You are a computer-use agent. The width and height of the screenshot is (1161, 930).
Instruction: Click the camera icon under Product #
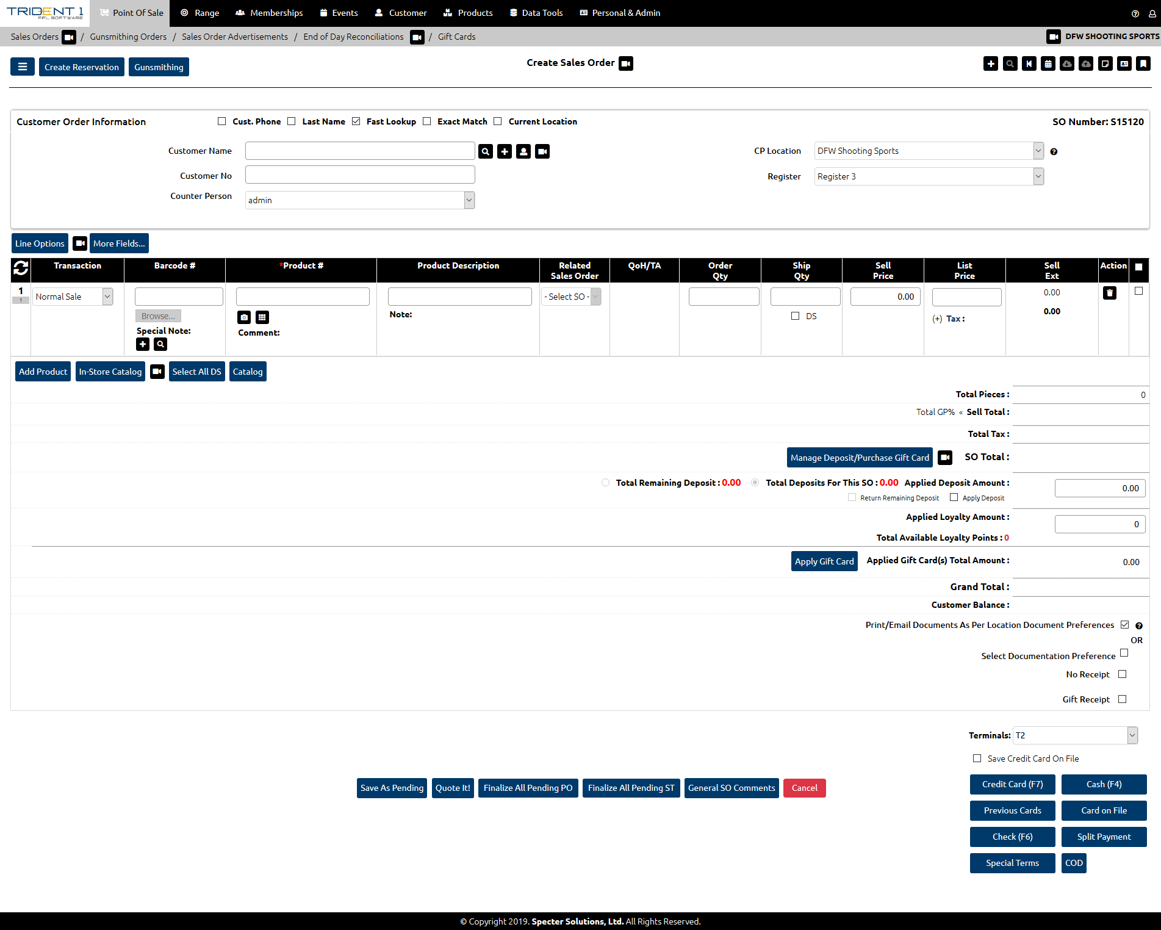pos(244,317)
